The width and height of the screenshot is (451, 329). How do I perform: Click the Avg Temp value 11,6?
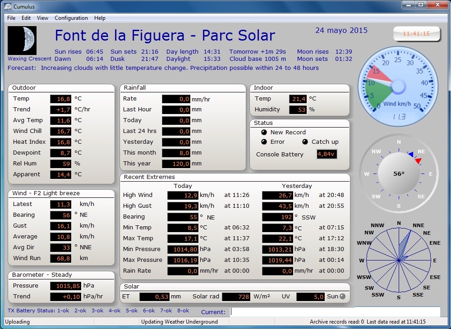pyautogui.click(x=61, y=120)
